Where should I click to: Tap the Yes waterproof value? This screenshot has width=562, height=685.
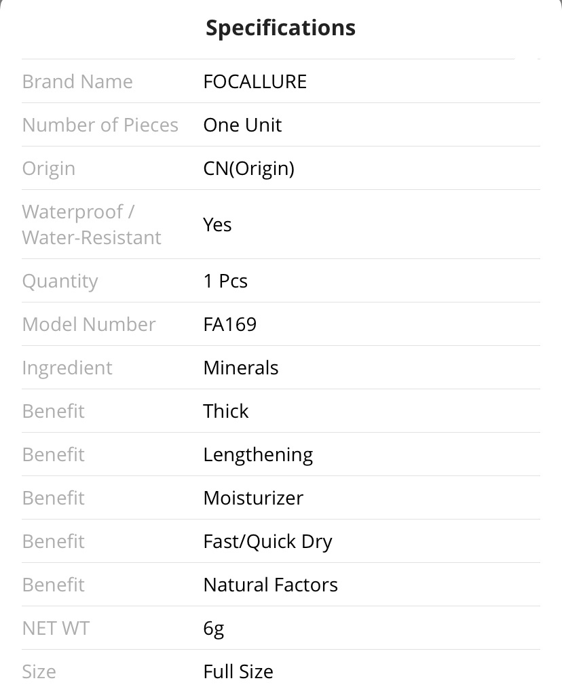click(217, 224)
